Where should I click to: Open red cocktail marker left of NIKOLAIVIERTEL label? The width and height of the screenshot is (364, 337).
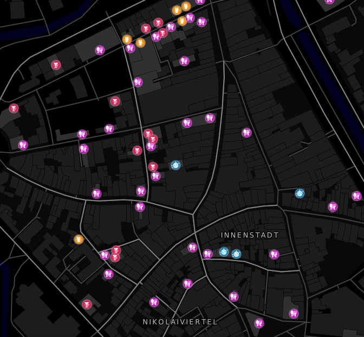(87, 304)
